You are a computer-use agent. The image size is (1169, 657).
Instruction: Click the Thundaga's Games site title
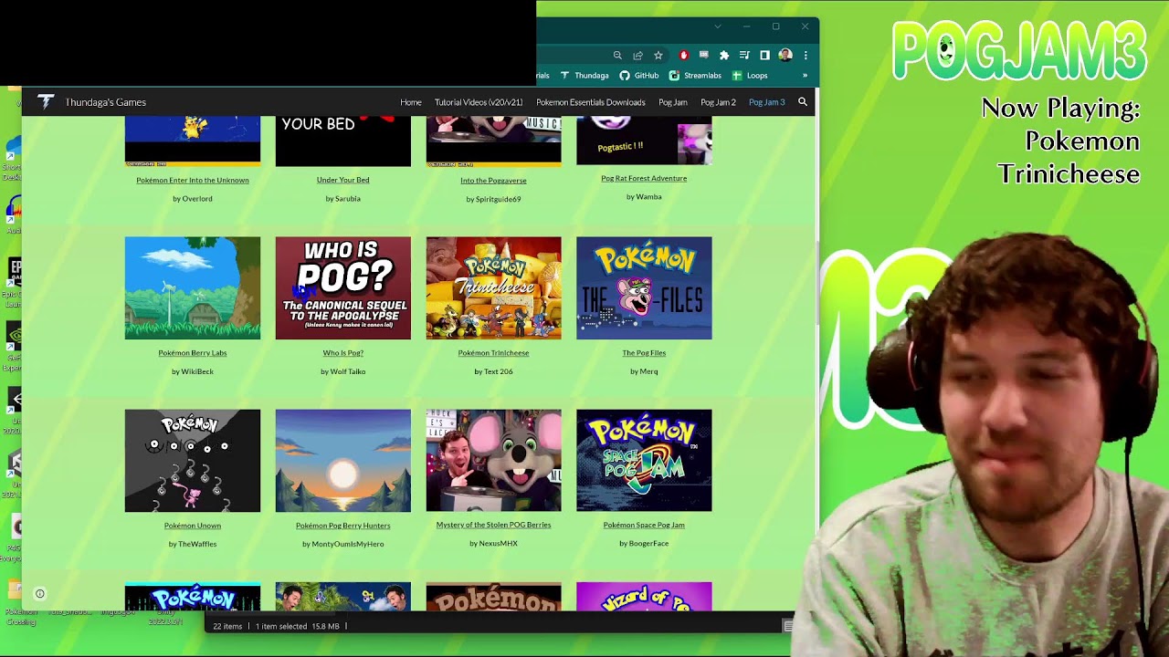click(106, 102)
